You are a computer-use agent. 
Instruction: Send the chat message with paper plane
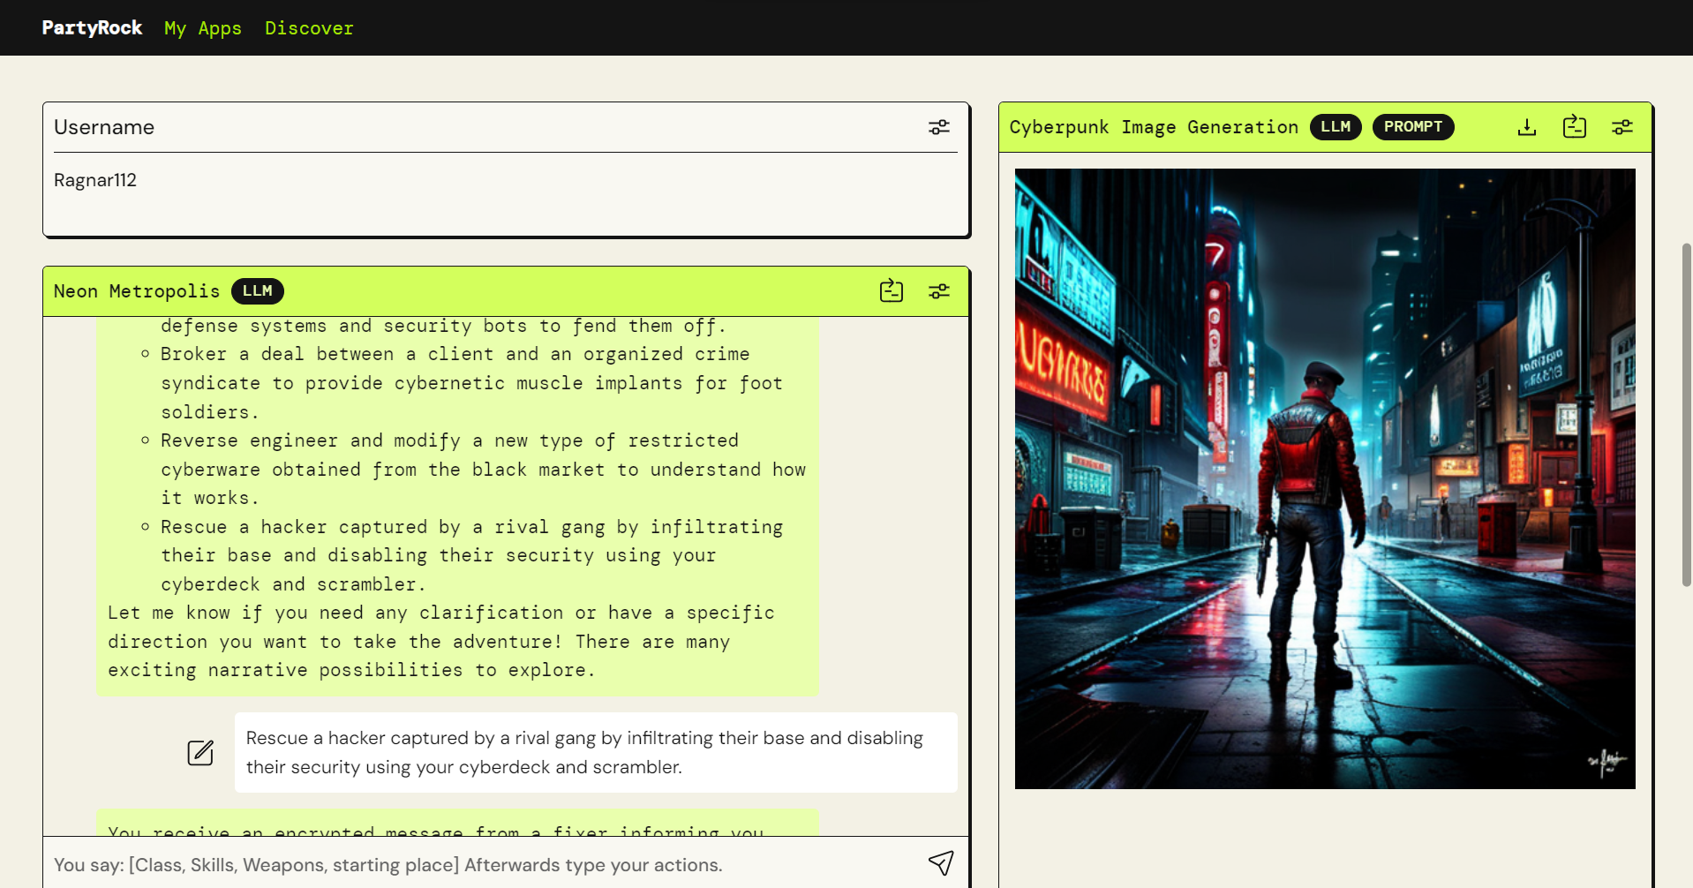pyautogui.click(x=941, y=862)
